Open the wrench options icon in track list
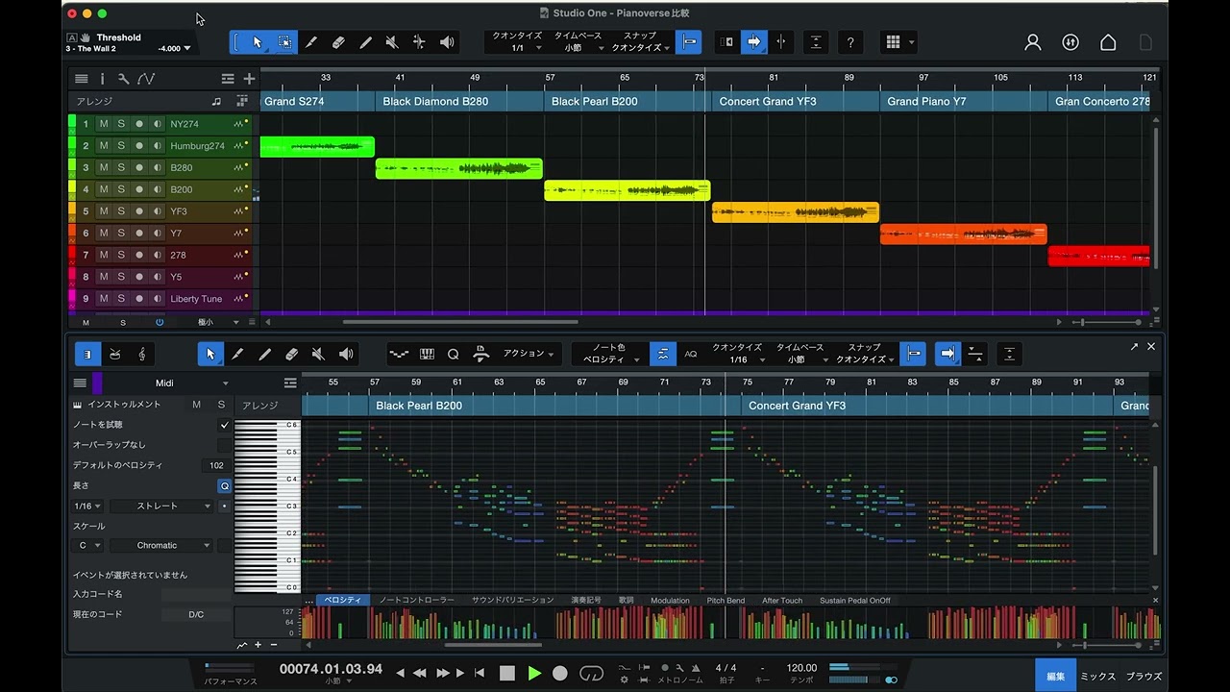This screenshot has height=692, width=1230. (x=123, y=79)
